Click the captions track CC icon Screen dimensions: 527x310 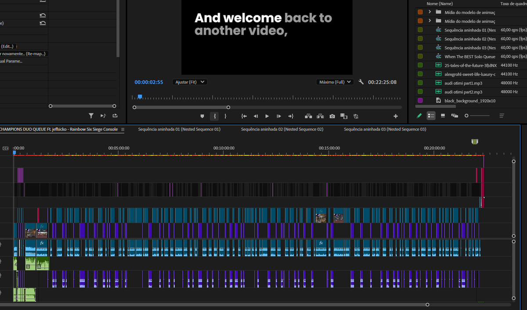point(6,148)
